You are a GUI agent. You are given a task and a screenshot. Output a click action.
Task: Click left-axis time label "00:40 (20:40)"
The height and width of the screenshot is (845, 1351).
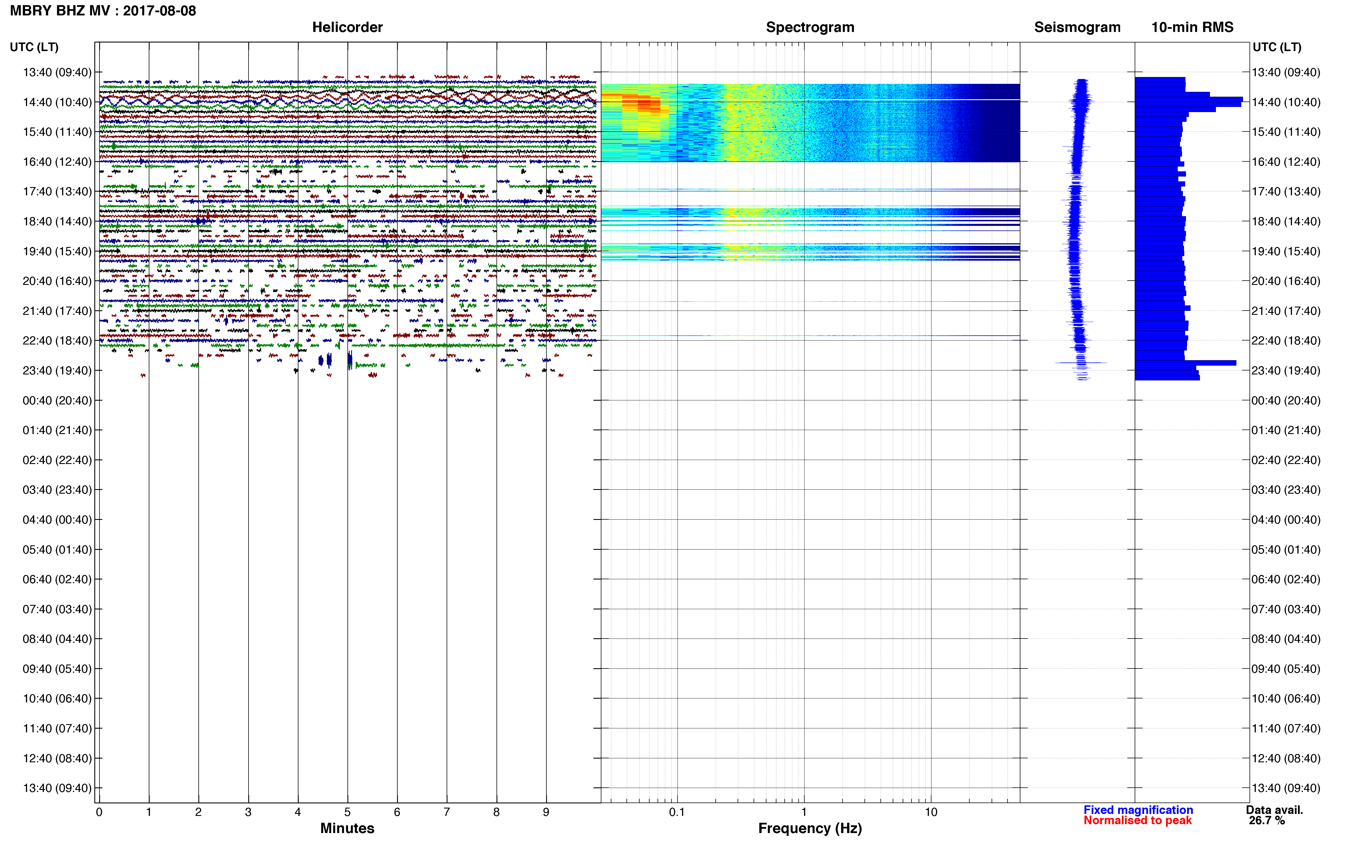point(57,401)
